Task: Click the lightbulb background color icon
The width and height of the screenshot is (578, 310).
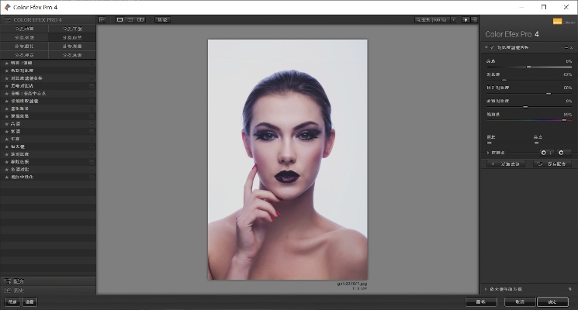Action: click(466, 19)
